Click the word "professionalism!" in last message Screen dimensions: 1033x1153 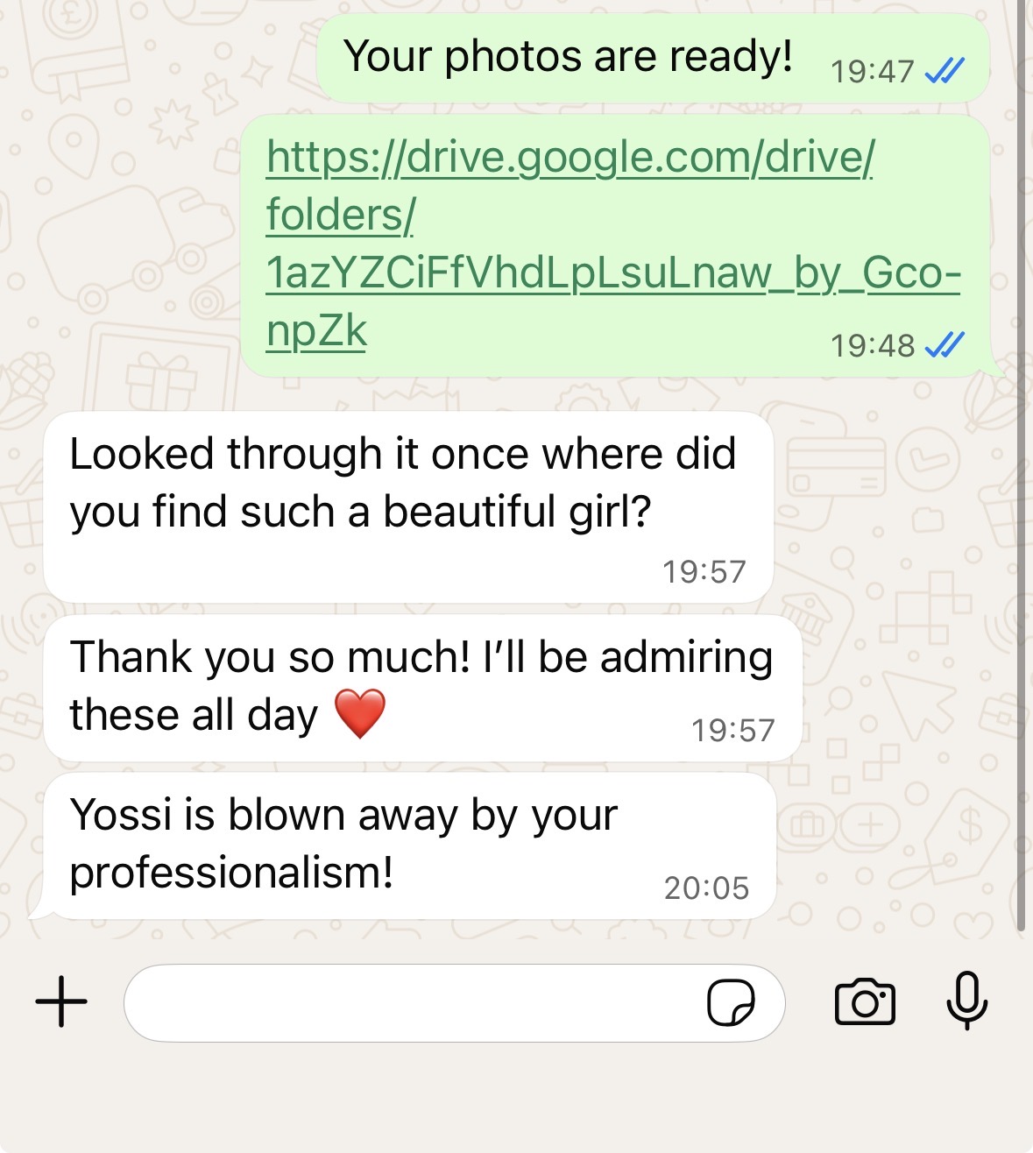(231, 872)
